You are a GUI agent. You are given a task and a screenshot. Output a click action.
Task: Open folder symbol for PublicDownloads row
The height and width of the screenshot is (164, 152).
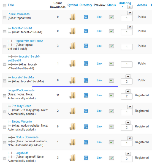[72, 17]
